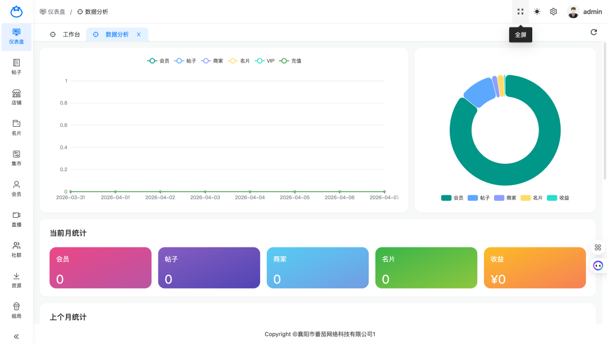Viewport: 607px width, 344px height.
Task: Enter fullscreen mode via 全屏 icon
Action: [520, 12]
